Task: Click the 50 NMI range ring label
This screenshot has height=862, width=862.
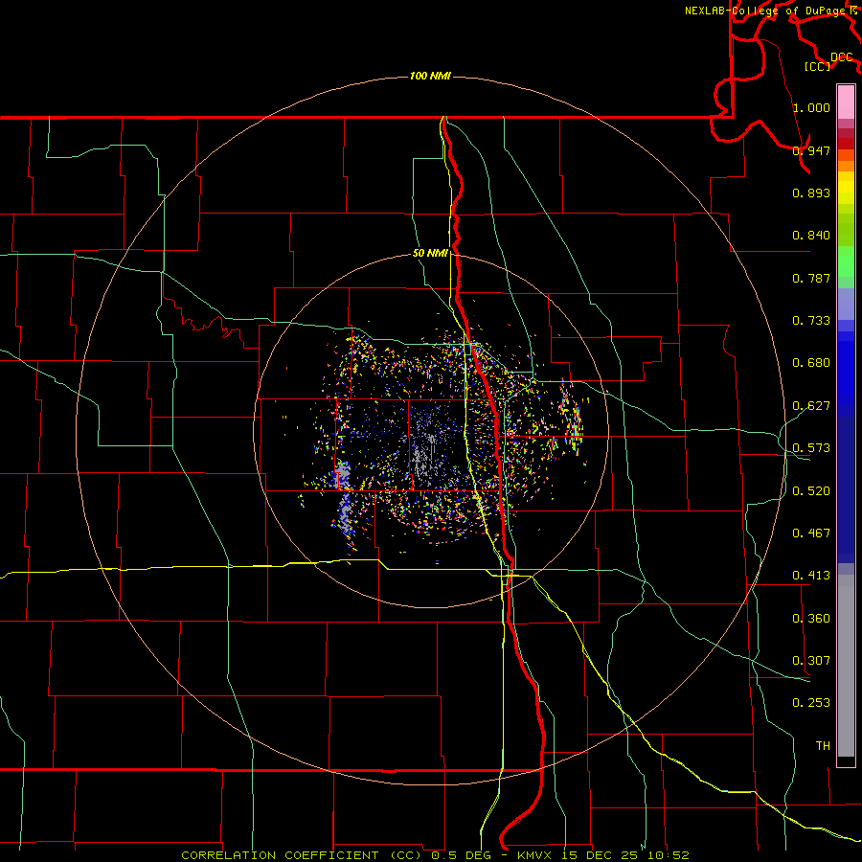Action: coord(430,253)
